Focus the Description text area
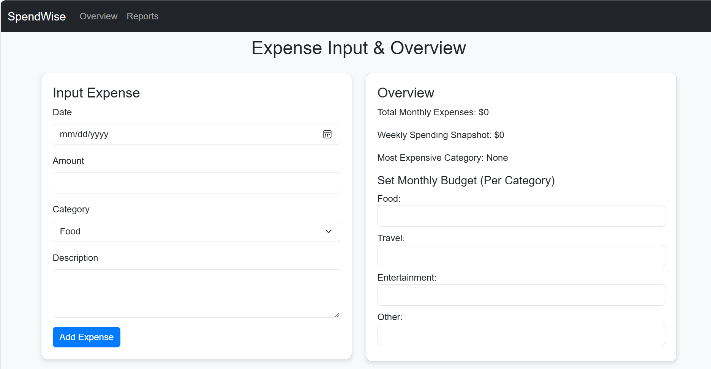Image resolution: width=711 pixels, height=369 pixels. [196, 294]
